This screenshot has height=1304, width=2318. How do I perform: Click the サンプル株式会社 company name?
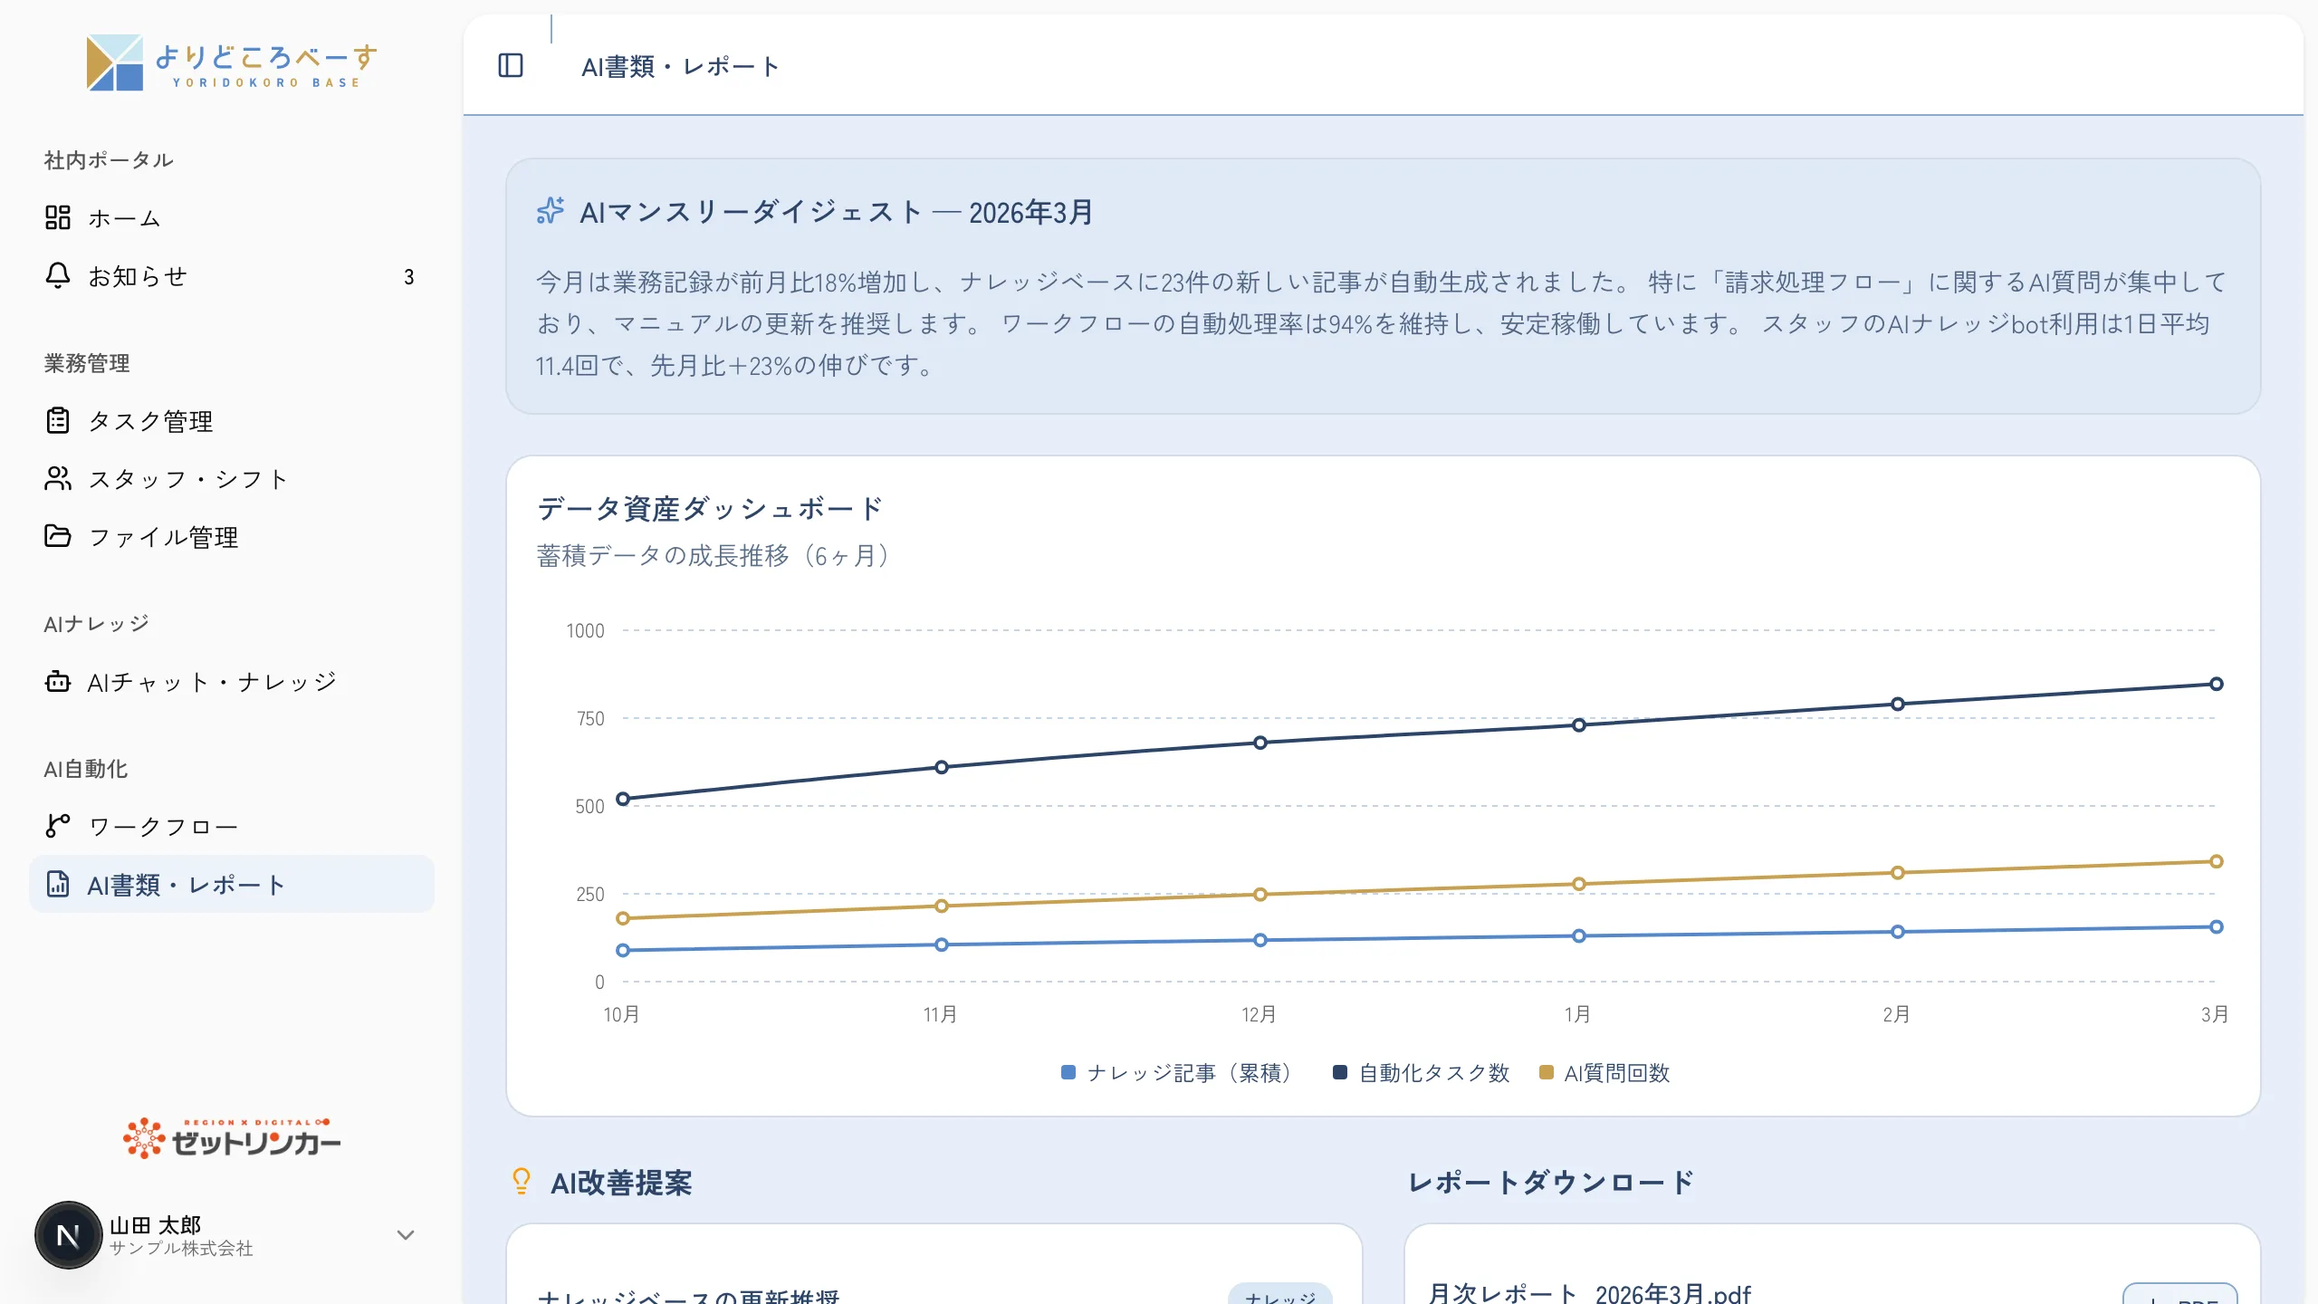pos(181,1248)
